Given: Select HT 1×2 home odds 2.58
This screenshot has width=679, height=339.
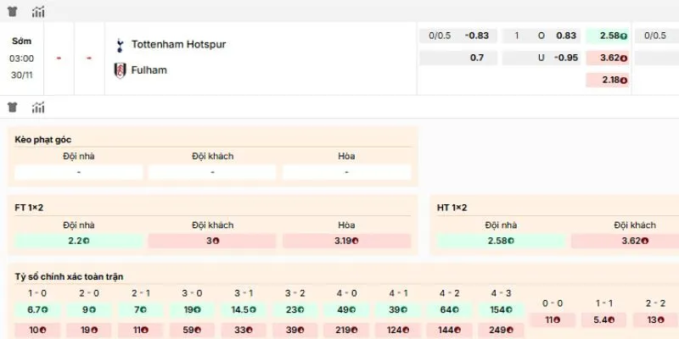Looking at the screenshot, I should pos(501,241).
